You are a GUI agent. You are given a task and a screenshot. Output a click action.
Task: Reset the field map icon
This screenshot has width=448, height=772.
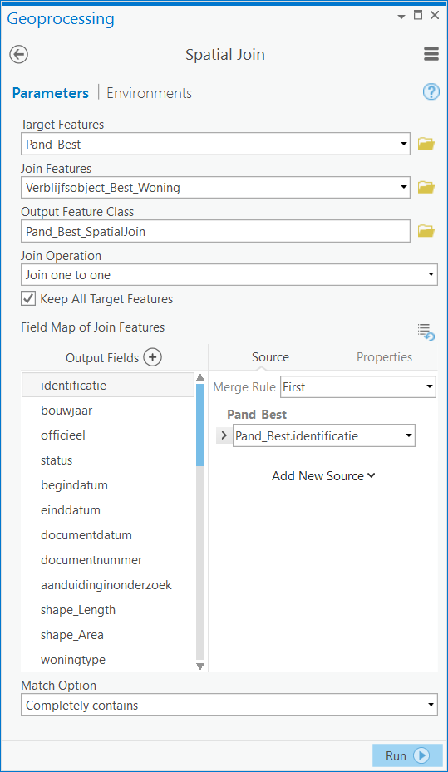(426, 332)
